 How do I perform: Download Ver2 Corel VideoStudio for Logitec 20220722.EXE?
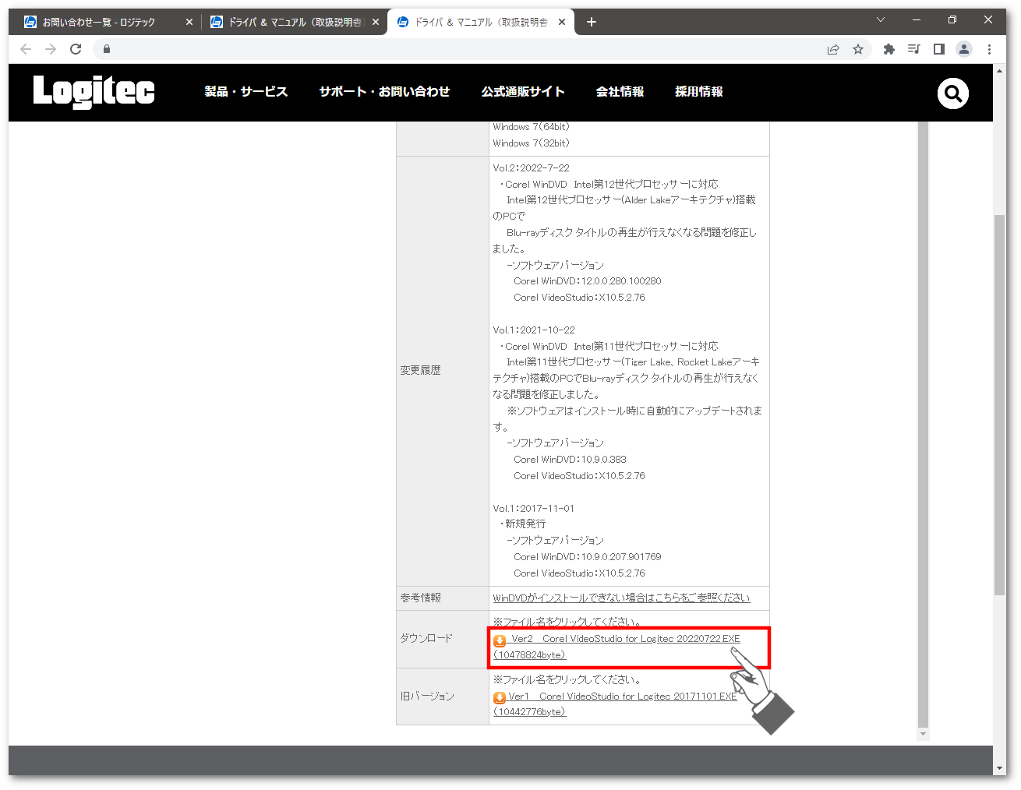pyautogui.click(x=616, y=647)
